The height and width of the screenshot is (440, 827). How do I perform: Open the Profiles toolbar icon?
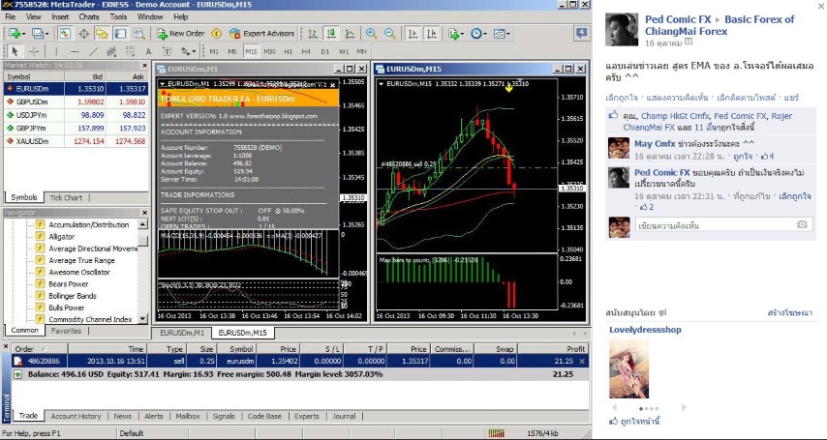tap(39, 33)
